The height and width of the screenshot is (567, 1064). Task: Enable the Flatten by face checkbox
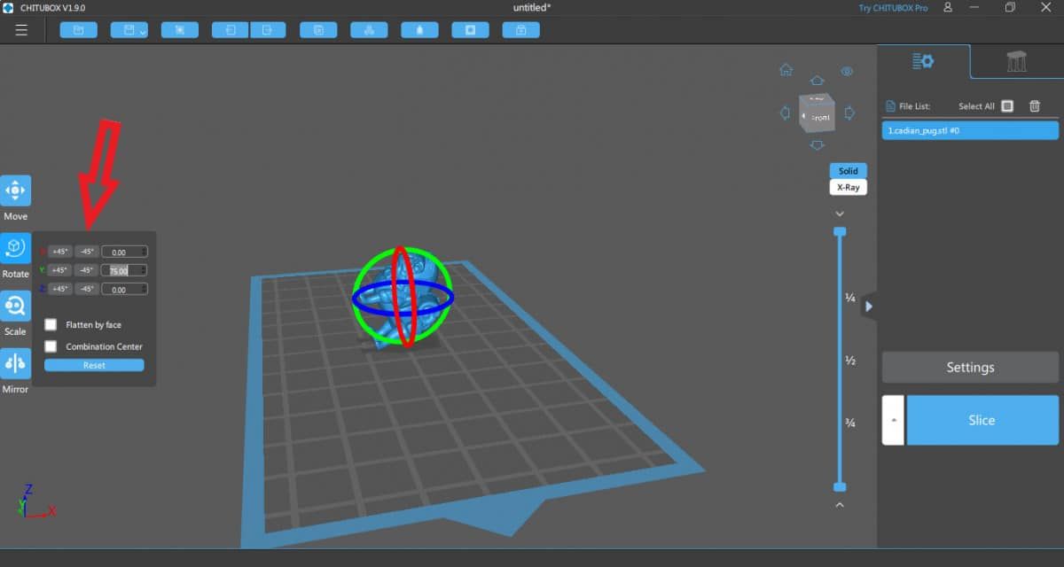click(x=51, y=324)
